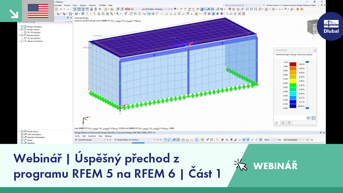Open the None filter dropdown in table toolbar

click(x=275, y=140)
